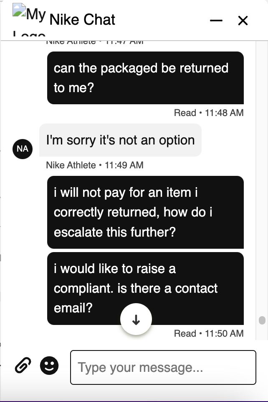Click the Read 11:48 AM status
The width and height of the screenshot is (268, 402).
click(x=209, y=113)
